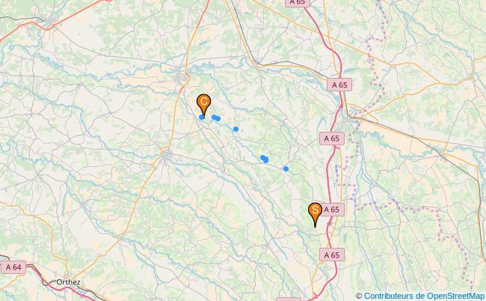
Task: Select the gray town junction southwest of marker C
Action: 167,153
